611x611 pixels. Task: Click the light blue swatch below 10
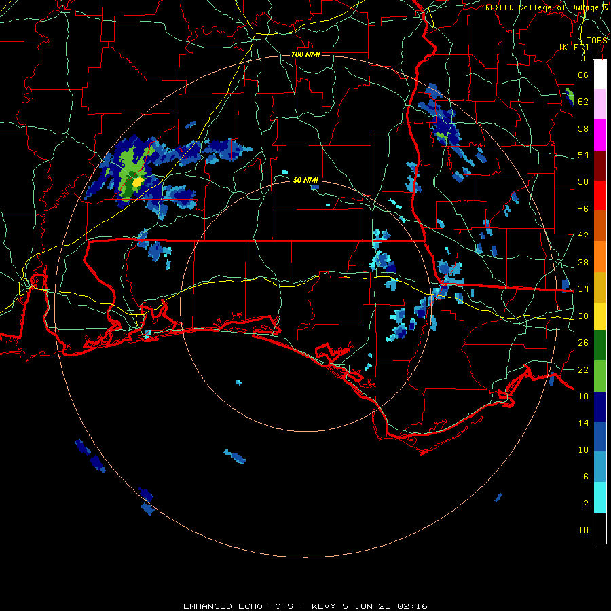tap(599, 467)
